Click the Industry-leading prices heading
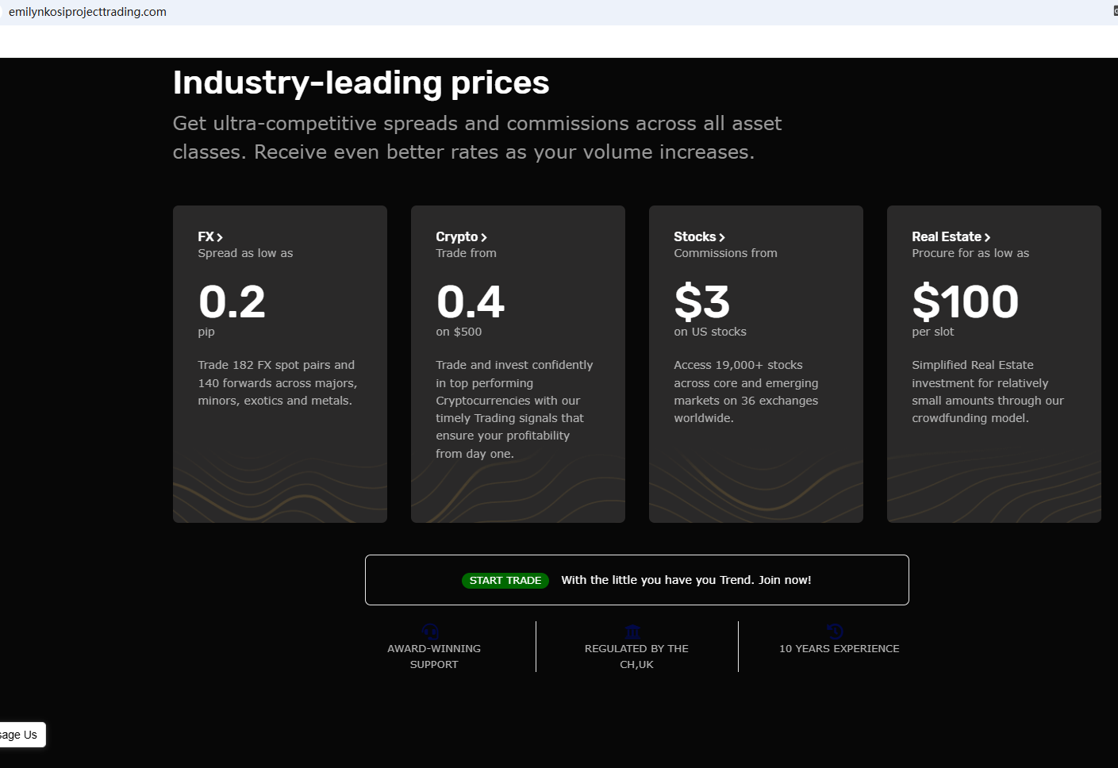The image size is (1118, 768). pyautogui.click(x=361, y=83)
